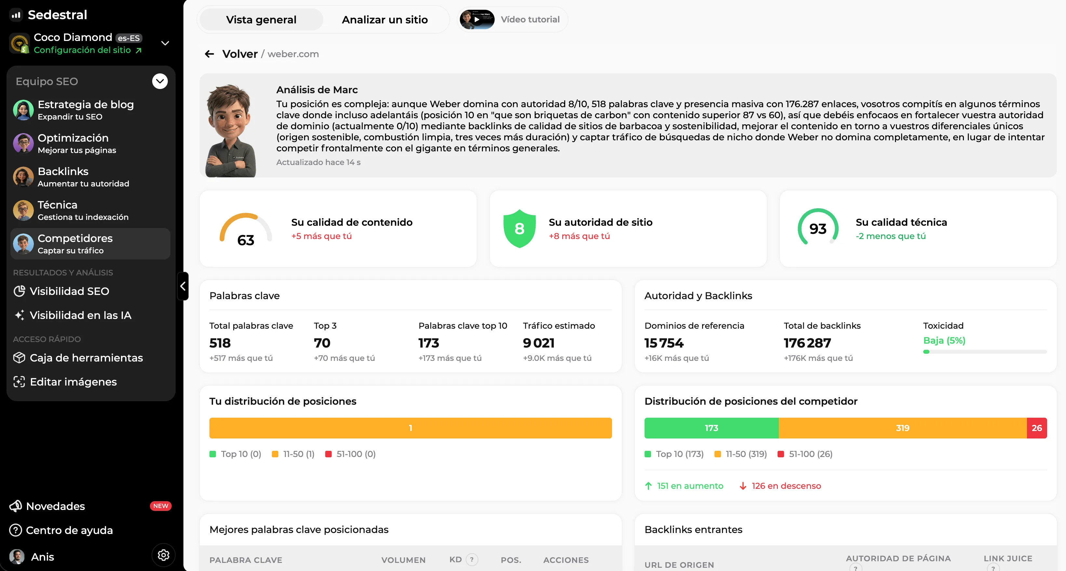Image resolution: width=1066 pixels, height=571 pixels.
Task: Click the Competidores avatar icon
Action: pos(23,244)
